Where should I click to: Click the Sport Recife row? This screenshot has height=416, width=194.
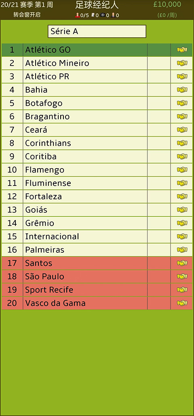tap(97, 290)
